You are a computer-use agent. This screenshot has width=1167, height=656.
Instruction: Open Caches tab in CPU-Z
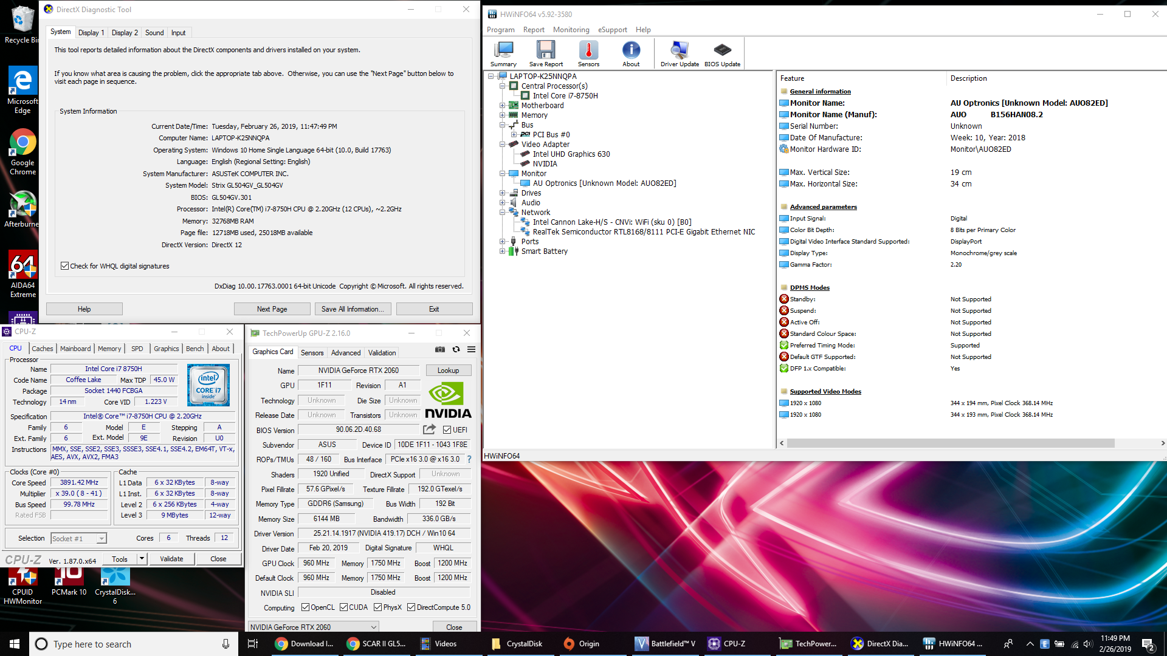(x=43, y=349)
